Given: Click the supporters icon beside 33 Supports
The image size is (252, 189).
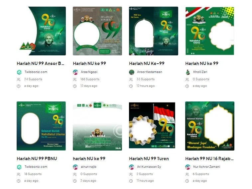Looking at the screenshot, I should coord(131,79).
